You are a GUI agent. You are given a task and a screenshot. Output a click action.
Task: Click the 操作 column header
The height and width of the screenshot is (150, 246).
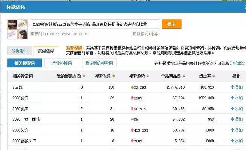[236, 76]
